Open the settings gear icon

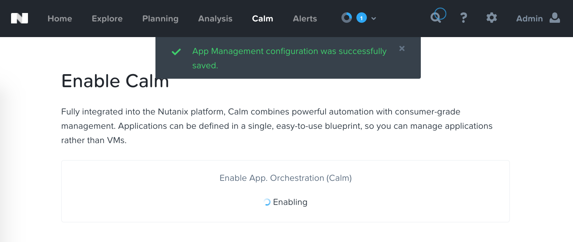pyautogui.click(x=492, y=18)
